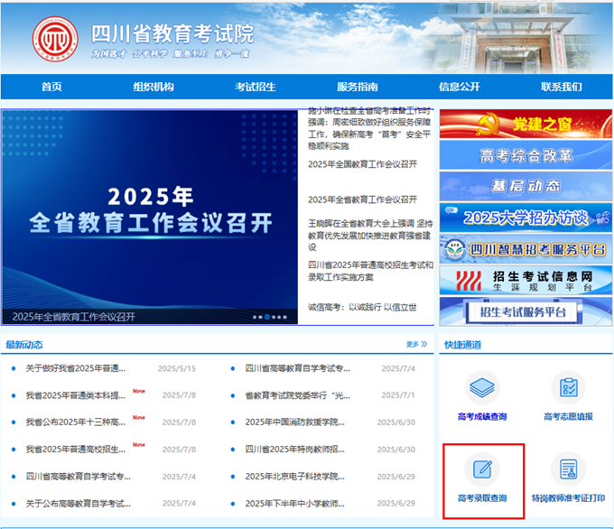Open the 联系我们 navigation item
614x529 pixels.
pos(562,87)
